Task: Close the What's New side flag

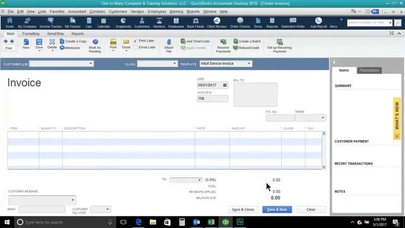Action: 397,136
